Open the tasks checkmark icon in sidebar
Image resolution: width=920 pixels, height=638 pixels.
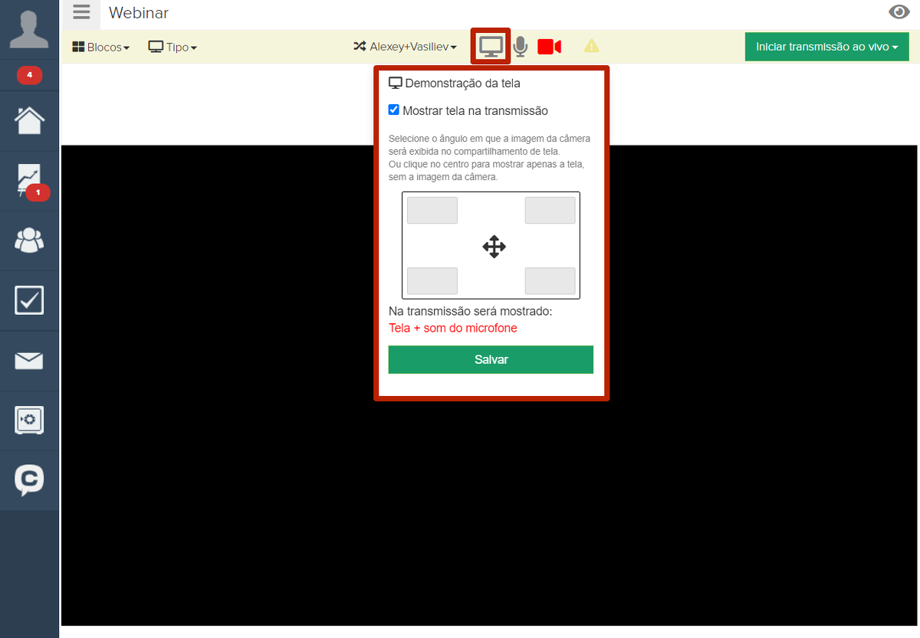point(29,300)
